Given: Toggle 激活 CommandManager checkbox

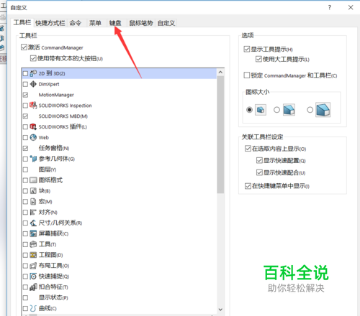Looking at the screenshot, I should [x=24, y=47].
